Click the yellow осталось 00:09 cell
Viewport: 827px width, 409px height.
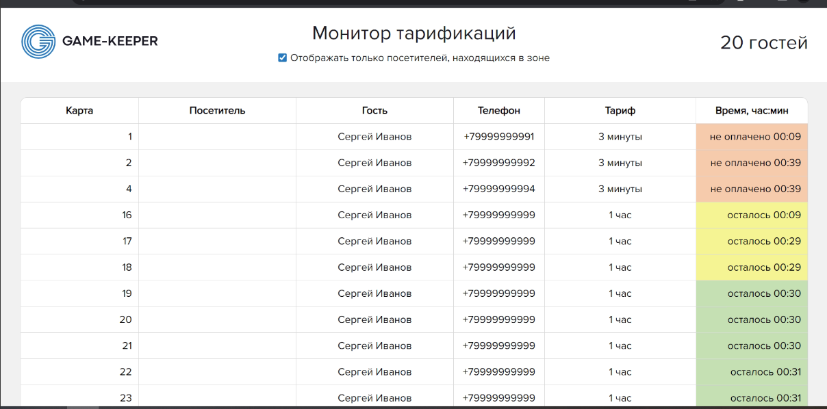pos(752,215)
